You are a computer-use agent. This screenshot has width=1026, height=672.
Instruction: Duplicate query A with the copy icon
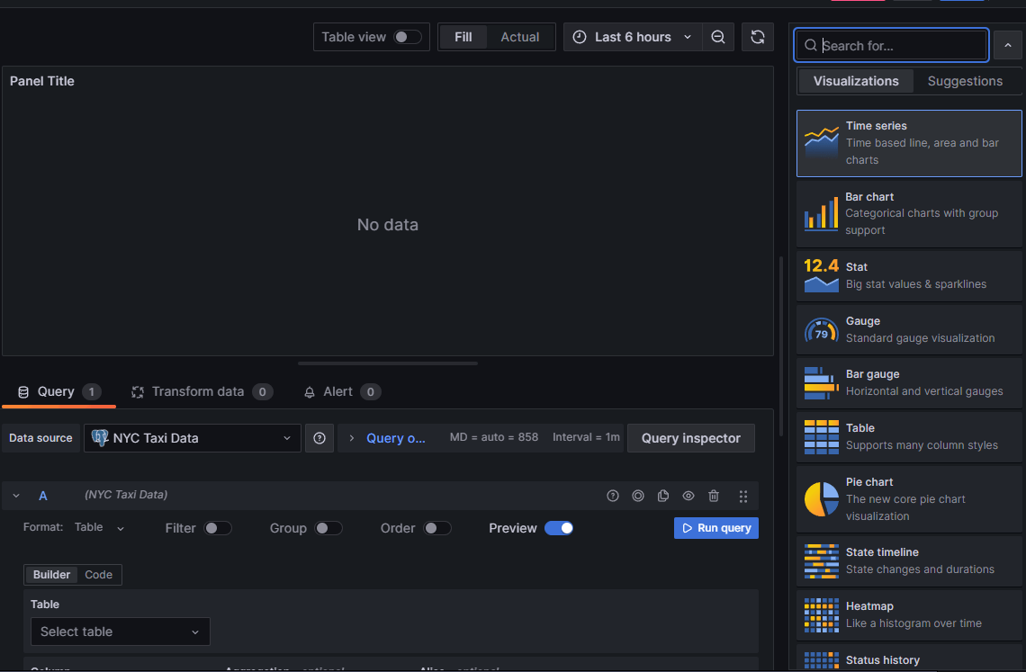coord(663,496)
